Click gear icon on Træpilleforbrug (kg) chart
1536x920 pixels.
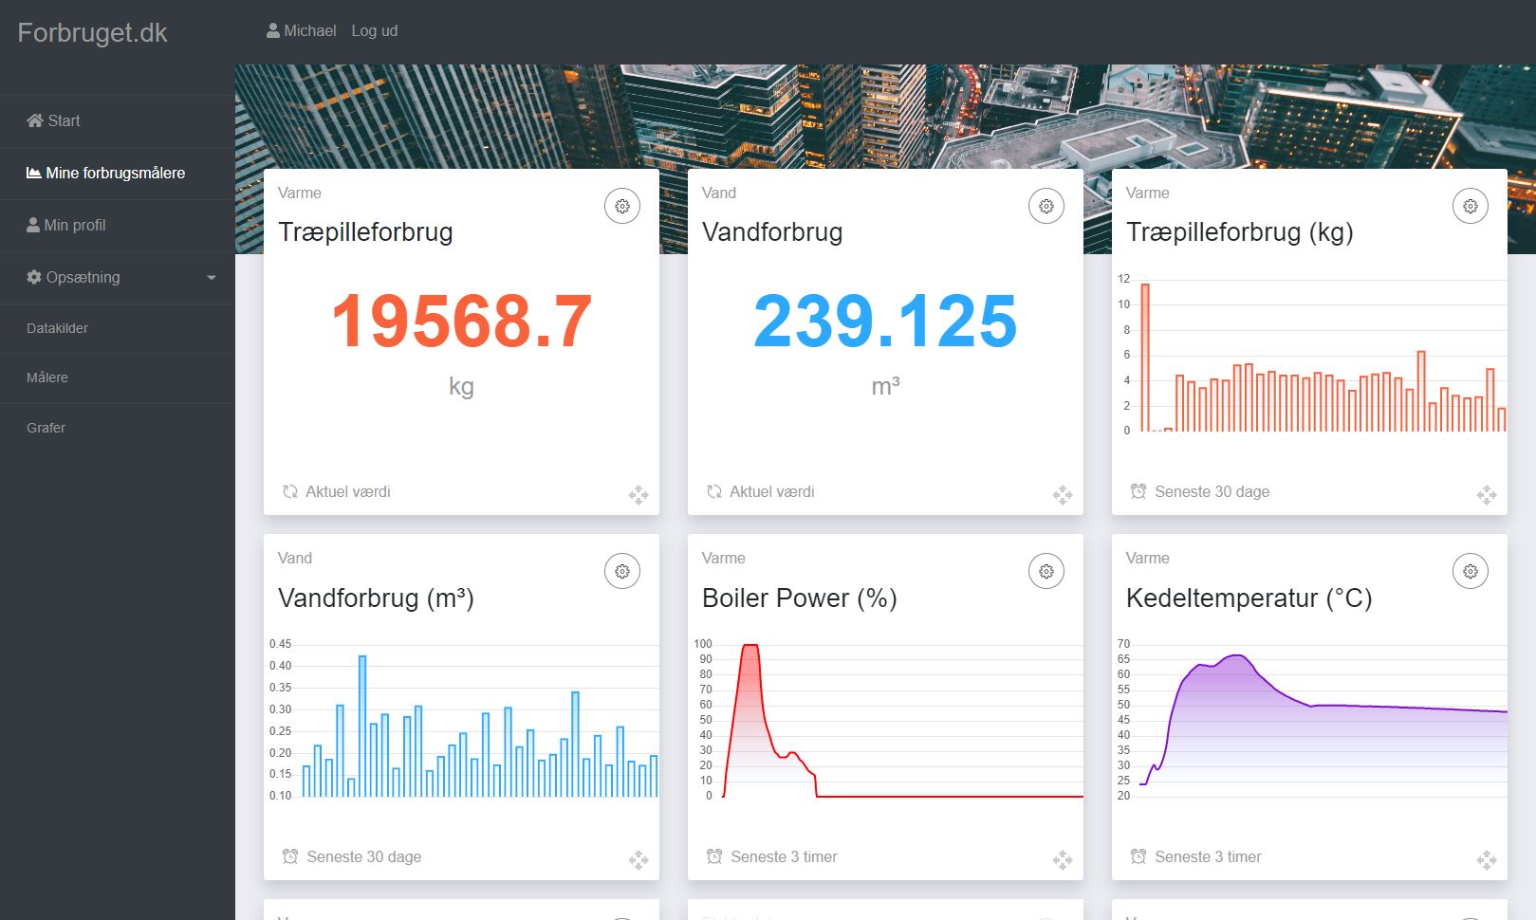tap(1470, 206)
